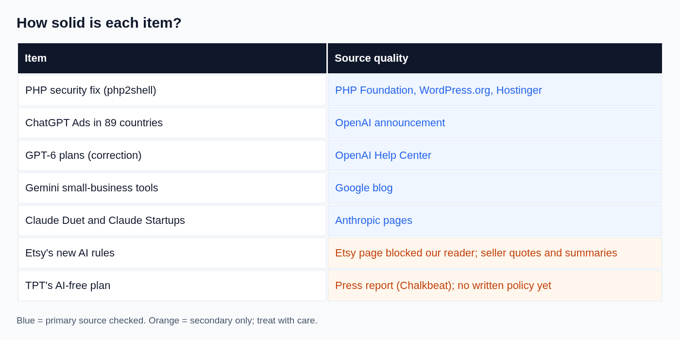The width and height of the screenshot is (680, 340).
Task: Select 'Claude Duet and Claude Startups' item
Action: (x=172, y=221)
